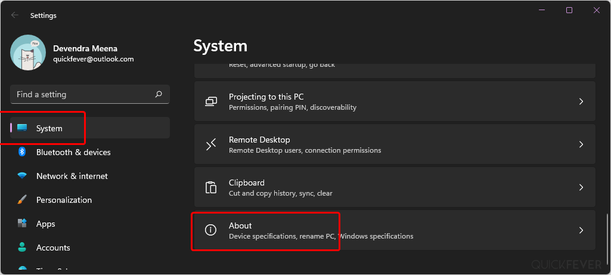Click the Projecting to this PC icon
The image size is (611, 275).
pos(211,101)
